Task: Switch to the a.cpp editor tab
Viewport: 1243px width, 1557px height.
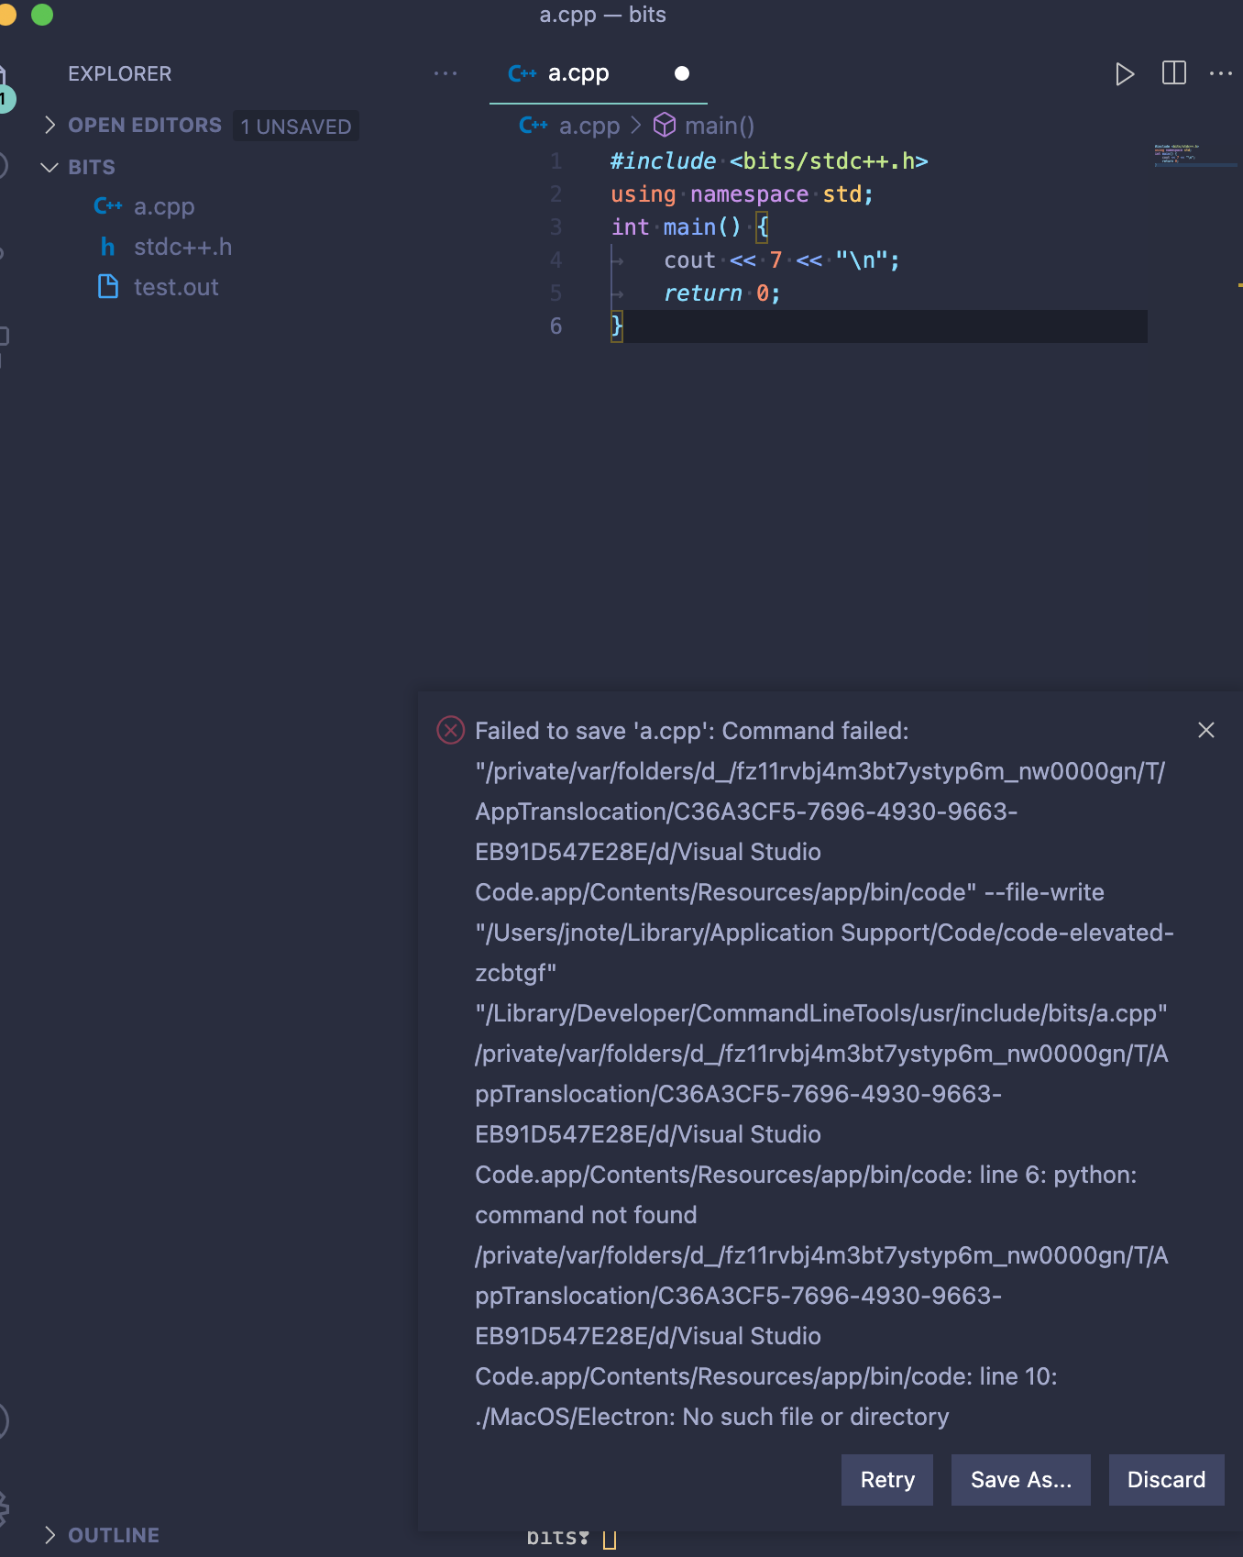Action: (x=578, y=73)
